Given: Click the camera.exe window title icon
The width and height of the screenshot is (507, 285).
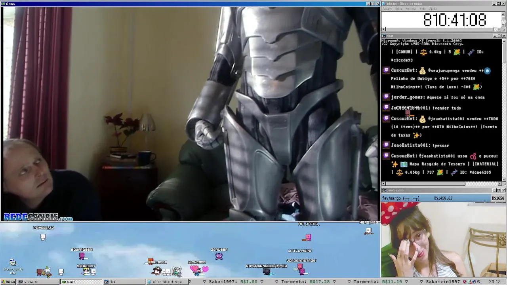Looking at the screenshot, I should [x=384, y=190].
